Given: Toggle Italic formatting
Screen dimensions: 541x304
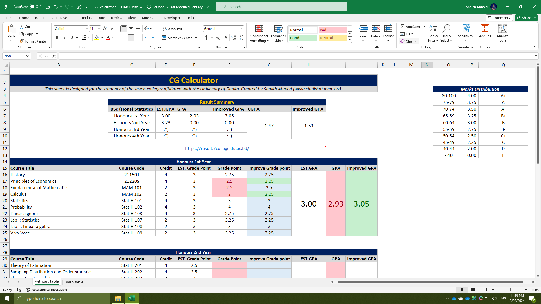Looking at the screenshot, I should (x=65, y=38).
